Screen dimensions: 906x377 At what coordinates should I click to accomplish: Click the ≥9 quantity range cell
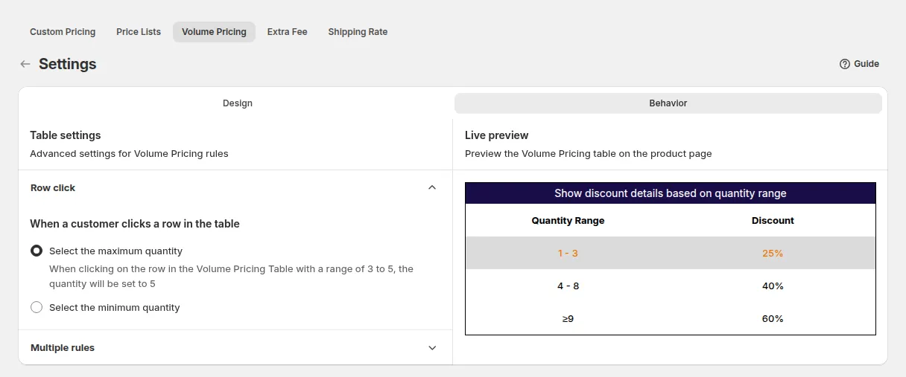click(x=568, y=319)
